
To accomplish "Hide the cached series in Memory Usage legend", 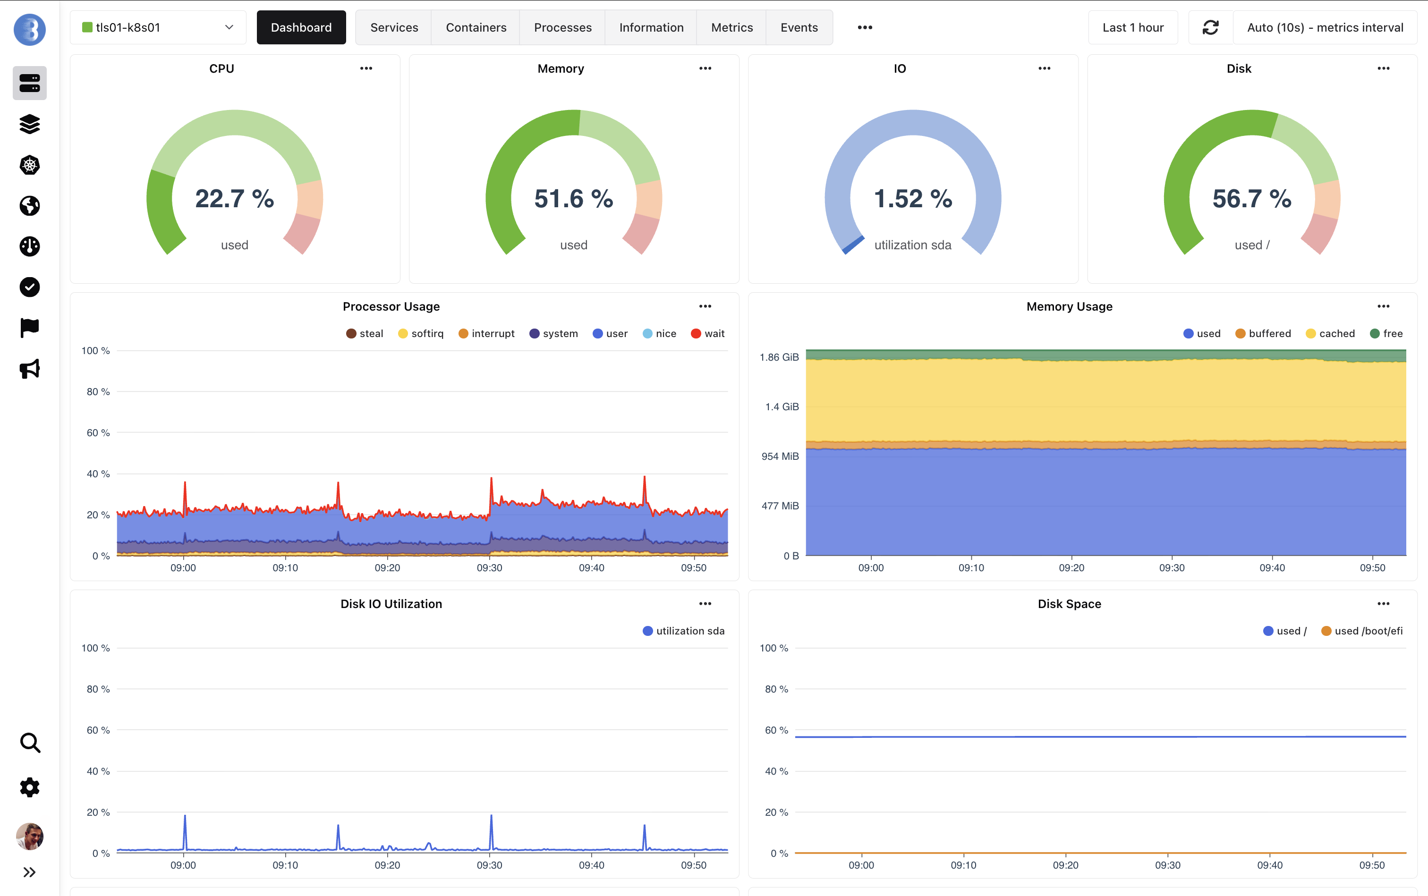I will coord(1330,333).
